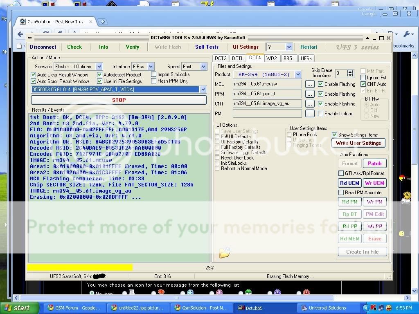Toggle Use Ini File Settings
Screen dimensions: 419x314
point(100,81)
